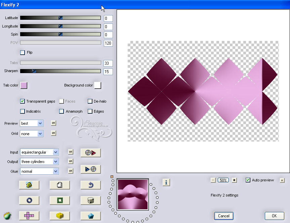The image size is (290, 223).
Task: Click the 50% zoom level button
Action: click(223, 180)
